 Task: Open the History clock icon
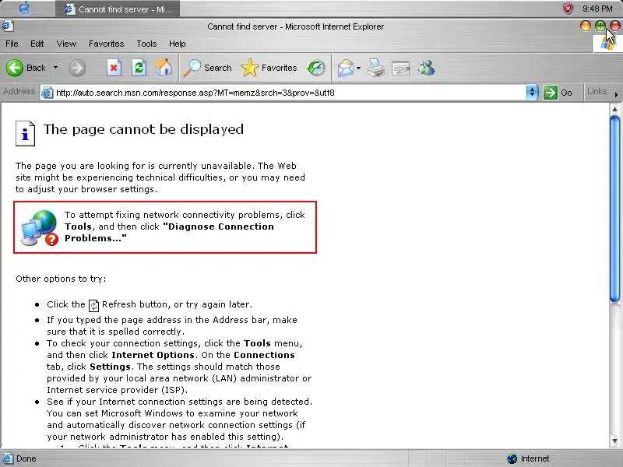click(316, 68)
